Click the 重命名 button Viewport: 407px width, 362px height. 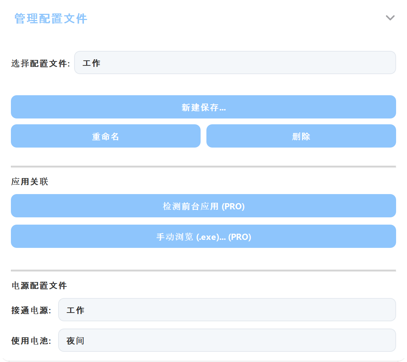[x=106, y=136]
